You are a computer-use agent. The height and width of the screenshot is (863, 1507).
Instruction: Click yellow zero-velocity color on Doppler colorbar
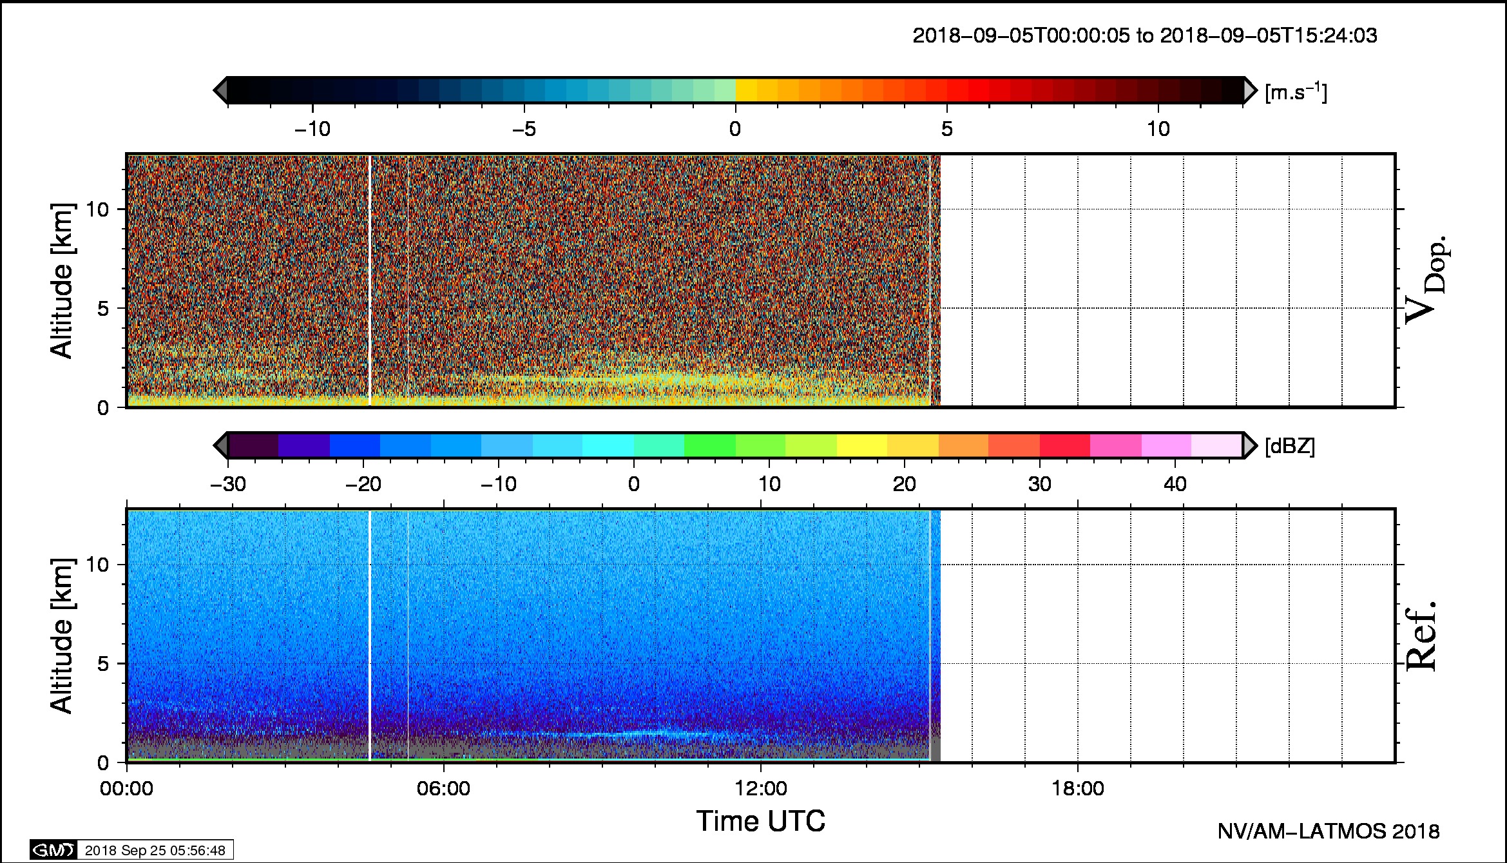[x=746, y=90]
